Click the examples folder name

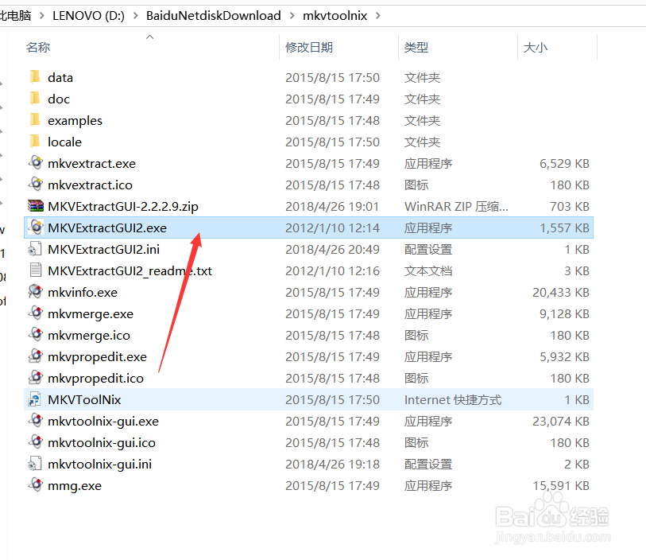click(x=75, y=120)
